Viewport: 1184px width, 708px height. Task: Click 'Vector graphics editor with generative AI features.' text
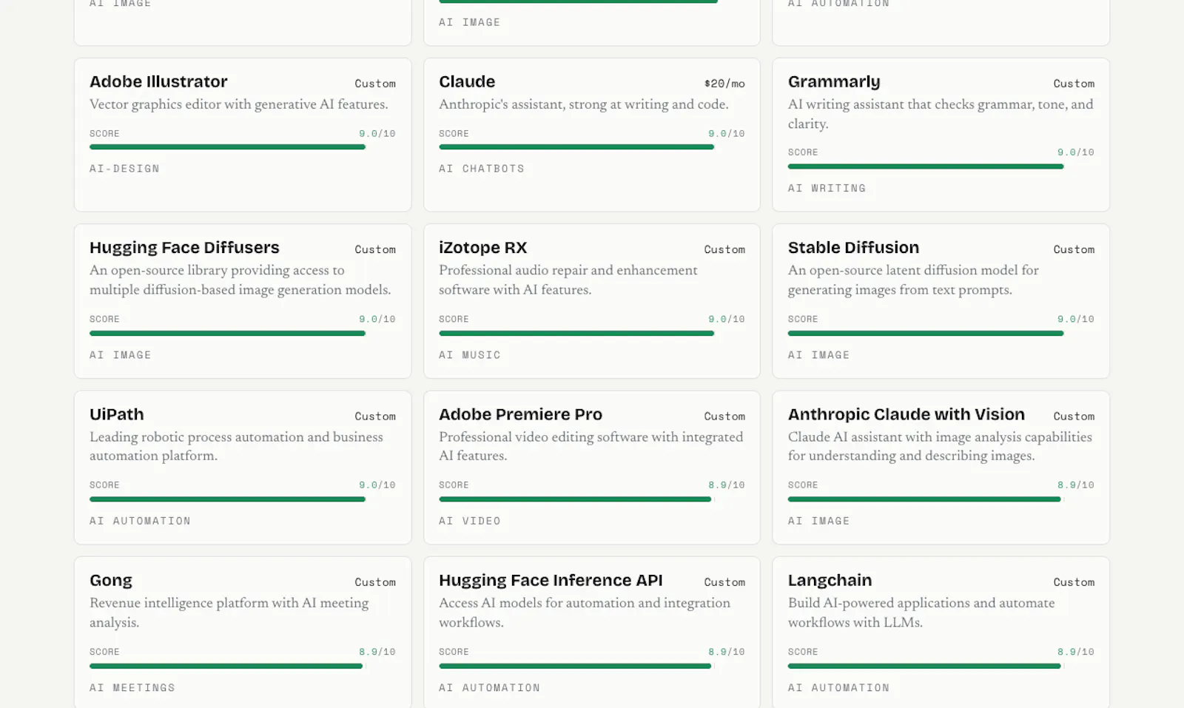pos(239,104)
